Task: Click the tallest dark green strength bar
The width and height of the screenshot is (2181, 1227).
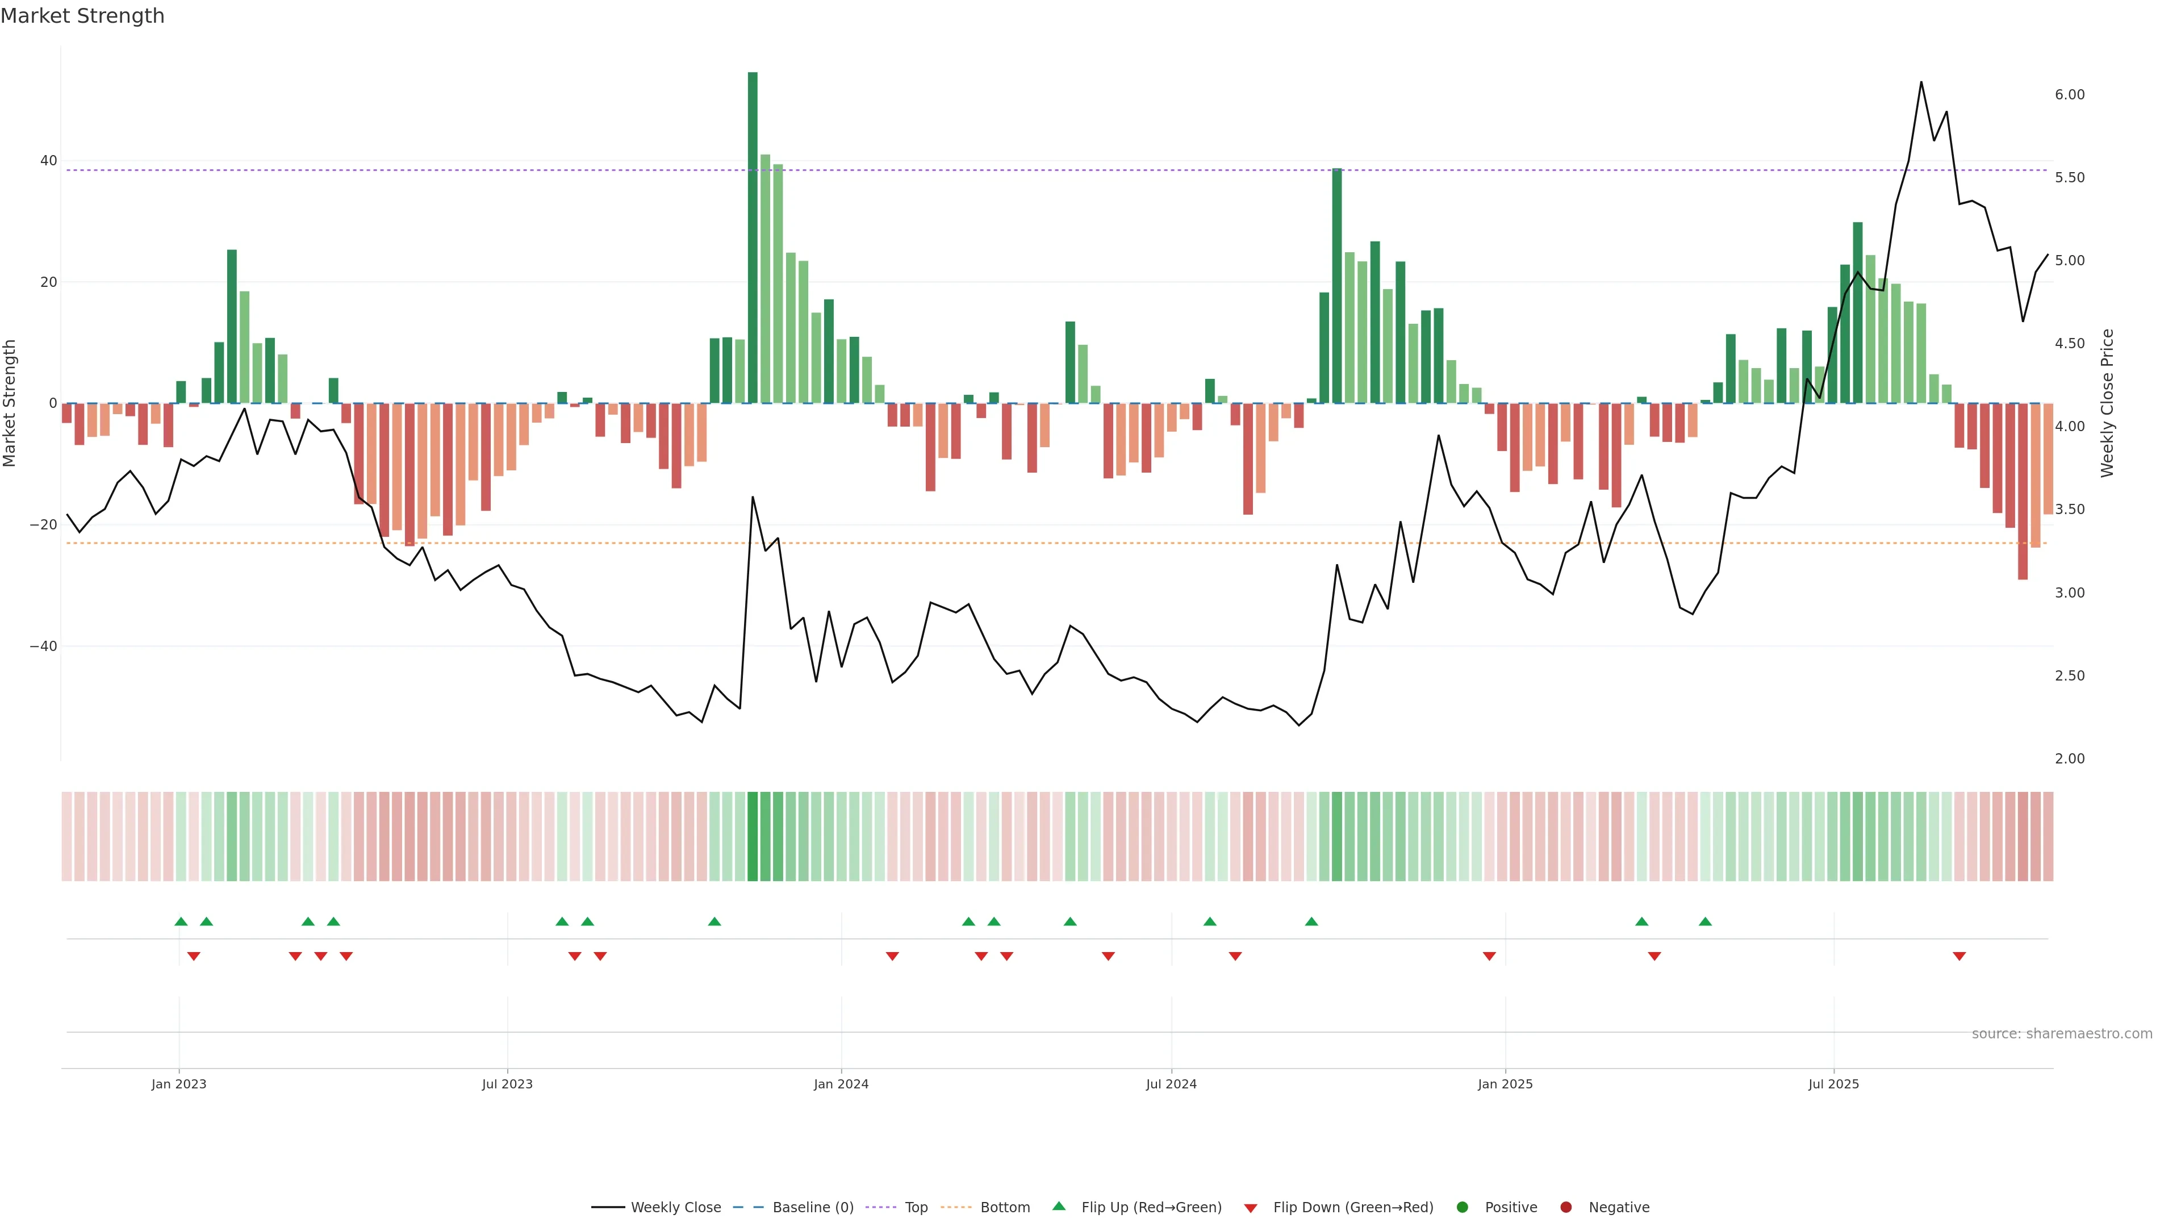Action: (753, 237)
